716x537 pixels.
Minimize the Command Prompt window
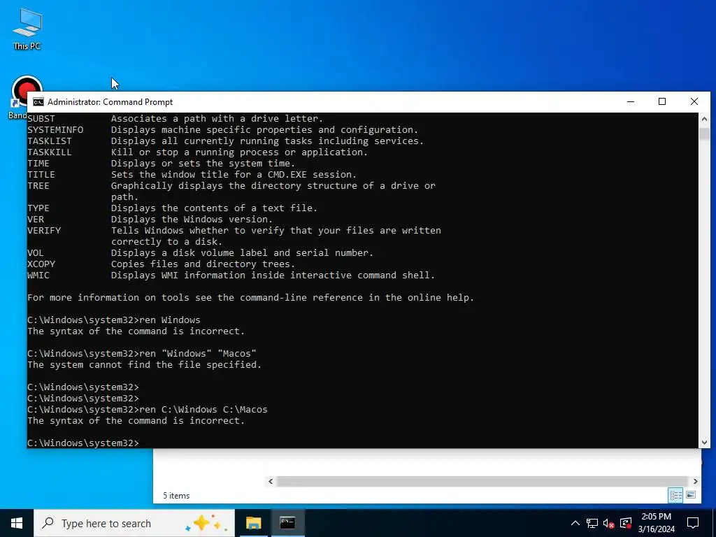point(631,102)
